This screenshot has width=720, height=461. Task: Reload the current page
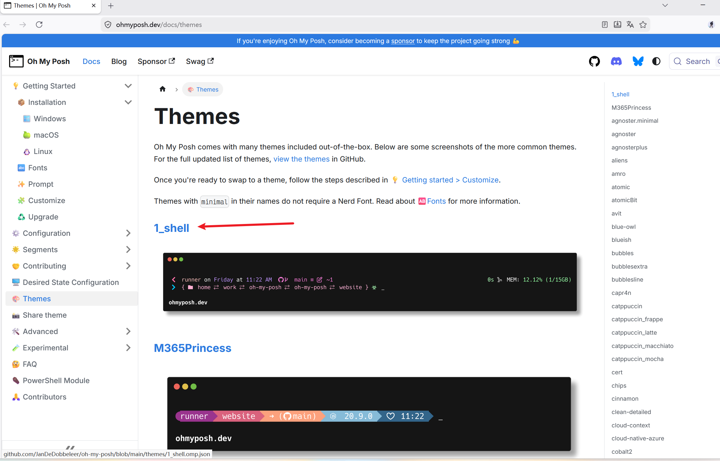click(39, 25)
